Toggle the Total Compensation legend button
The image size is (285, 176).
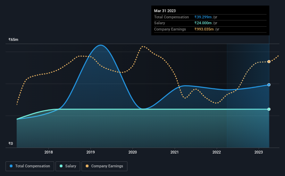click(30, 166)
